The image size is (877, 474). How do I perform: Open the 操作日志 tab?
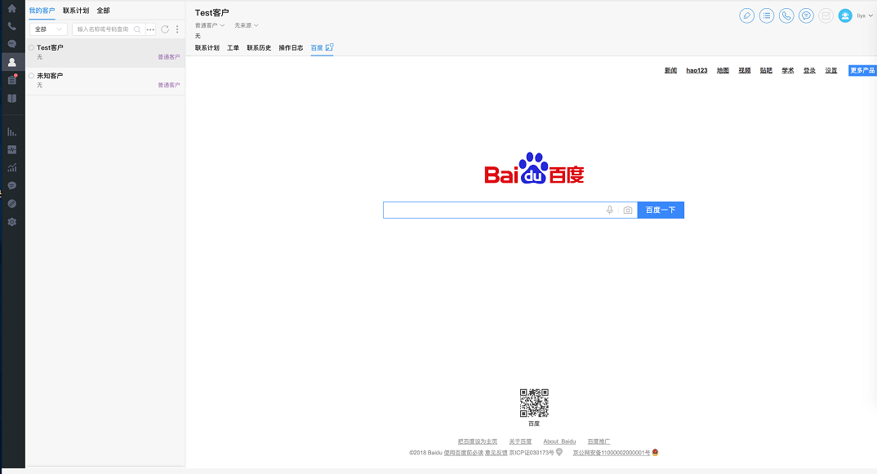click(291, 48)
